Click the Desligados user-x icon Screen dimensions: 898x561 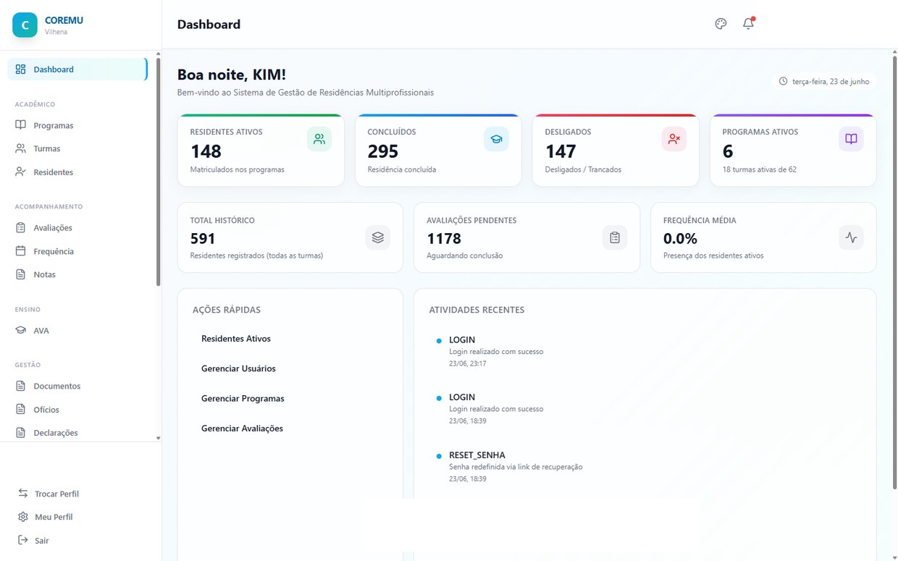[673, 139]
